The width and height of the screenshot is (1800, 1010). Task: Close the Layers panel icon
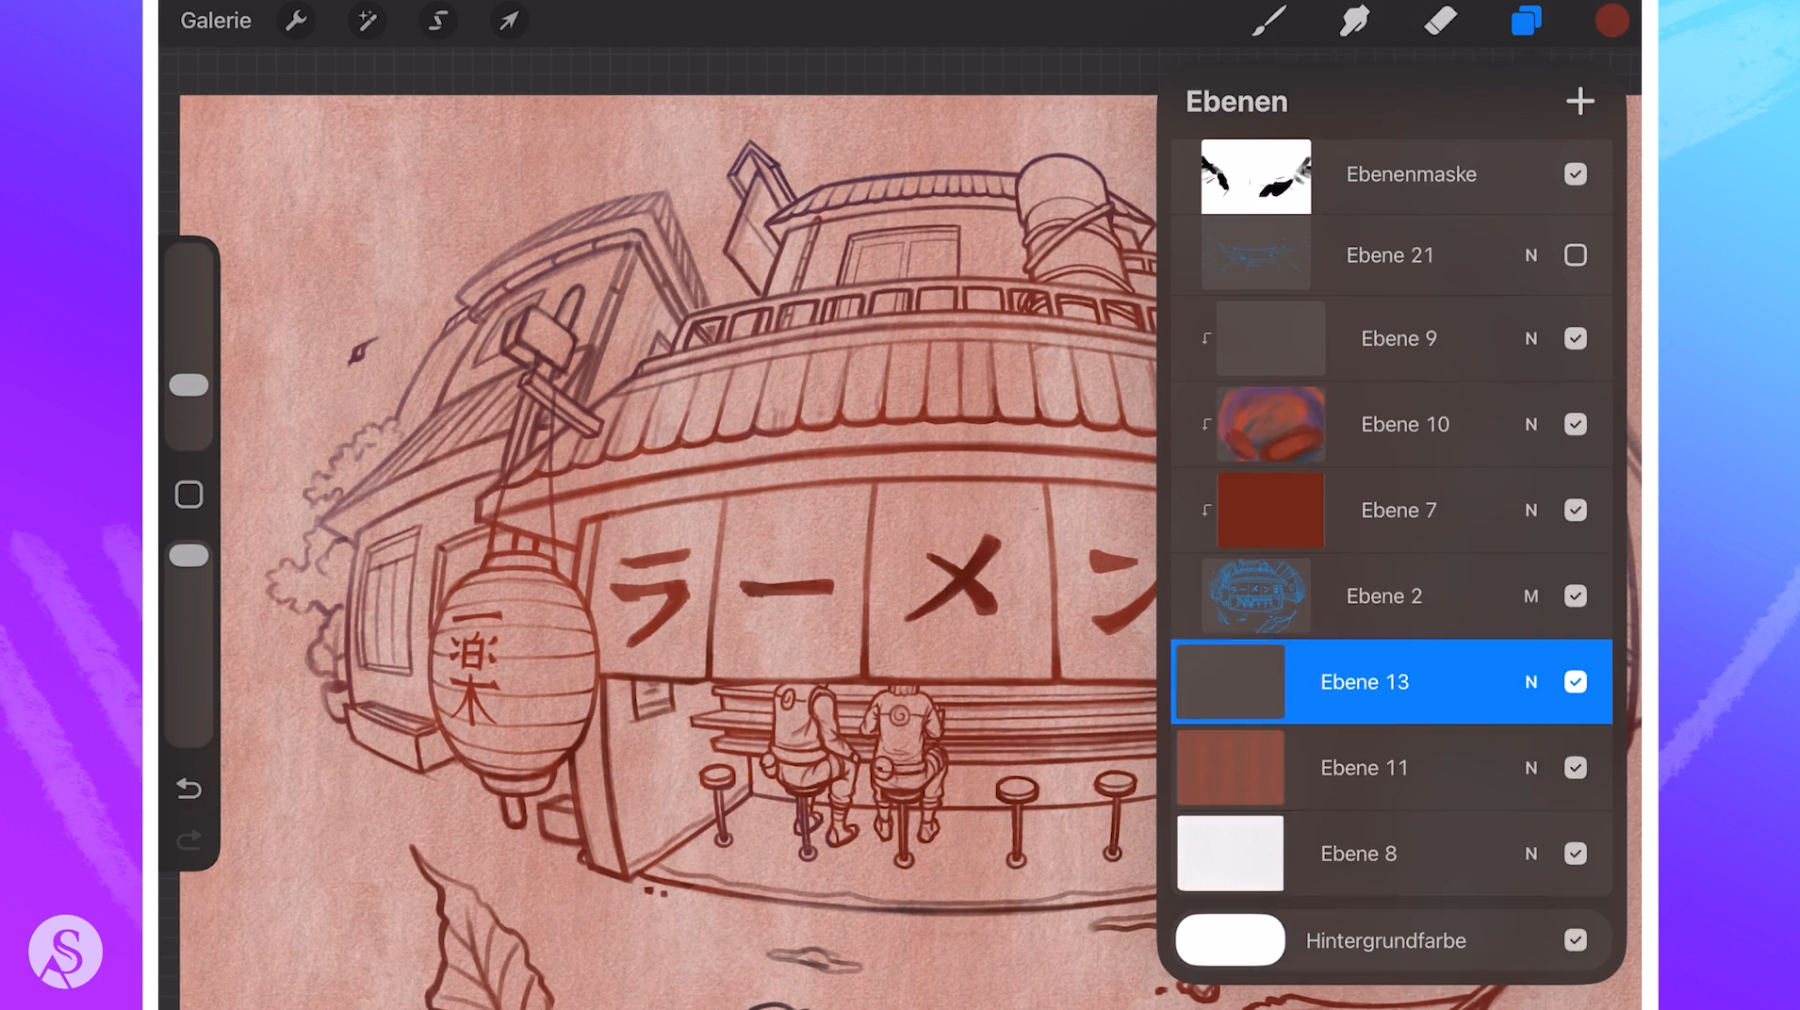click(1526, 21)
